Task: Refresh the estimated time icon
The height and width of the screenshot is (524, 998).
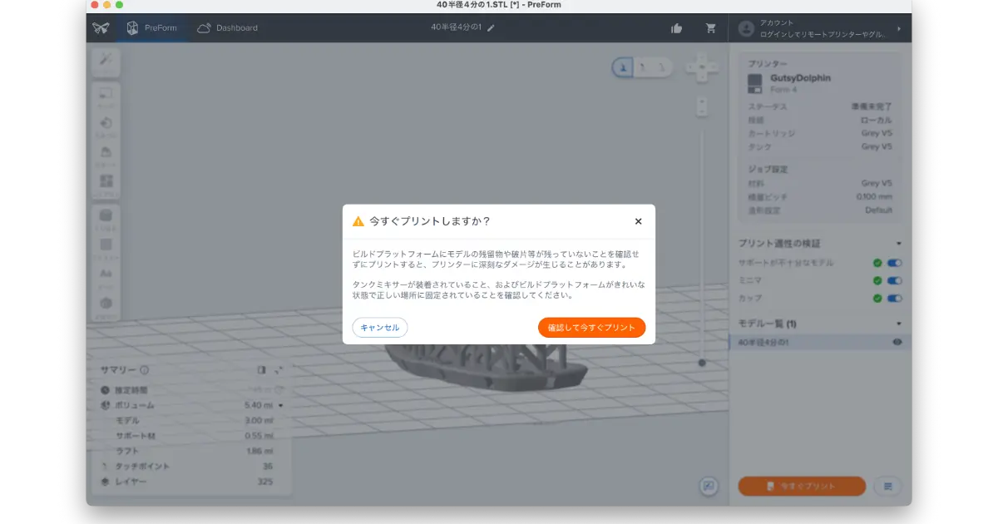Action: pyautogui.click(x=279, y=389)
